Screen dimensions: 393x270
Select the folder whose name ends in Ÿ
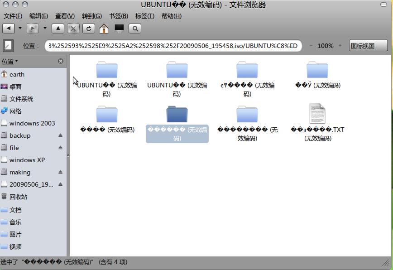click(317, 75)
